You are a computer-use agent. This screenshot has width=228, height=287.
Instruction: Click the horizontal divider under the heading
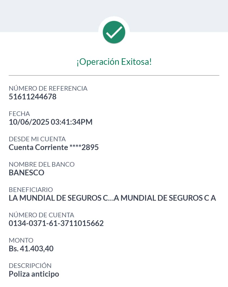tap(114, 75)
